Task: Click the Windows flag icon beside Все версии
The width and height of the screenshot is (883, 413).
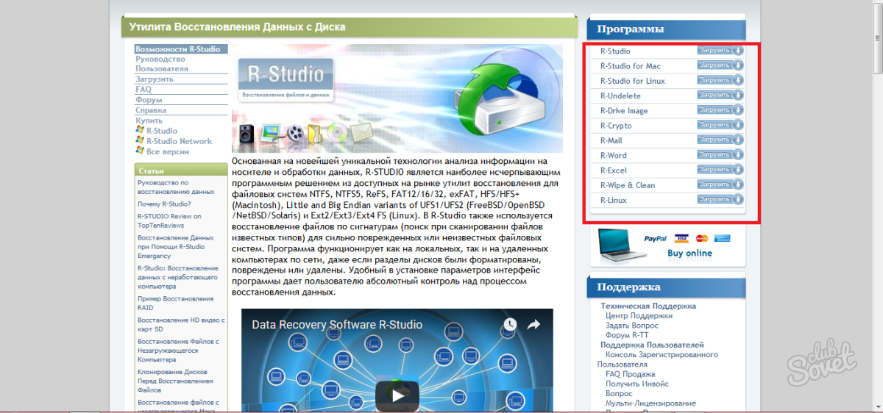Action: pyautogui.click(x=140, y=150)
